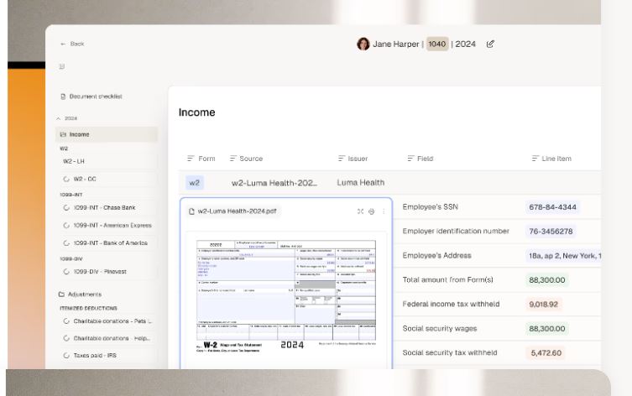
Task: Click status icon beside 1099-DIV - Pinevest
Action: 66,272
